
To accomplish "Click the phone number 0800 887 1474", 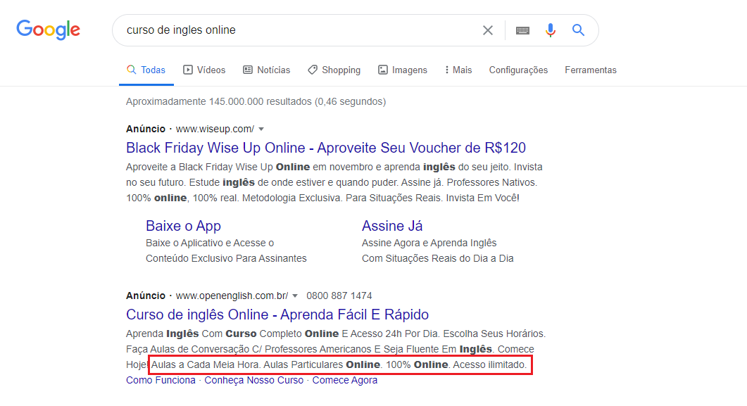I will (x=339, y=296).
